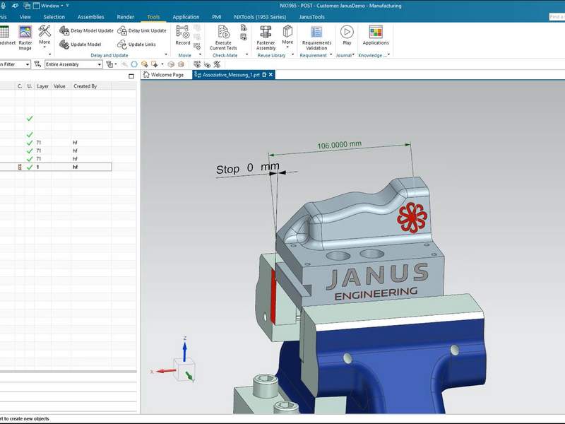The image size is (565, 424).
Task: Expand the Check-Mate group options
Action: click(246, 55)
